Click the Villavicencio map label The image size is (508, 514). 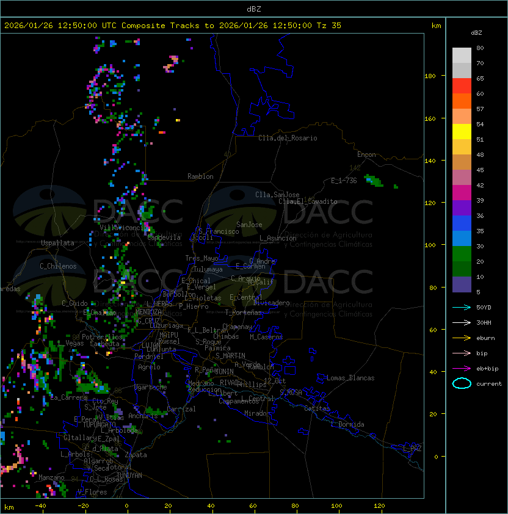pyautogui.click(x=123, y=228)
